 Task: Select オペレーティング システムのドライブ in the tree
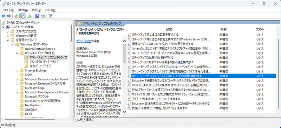[x=48, y=57]
